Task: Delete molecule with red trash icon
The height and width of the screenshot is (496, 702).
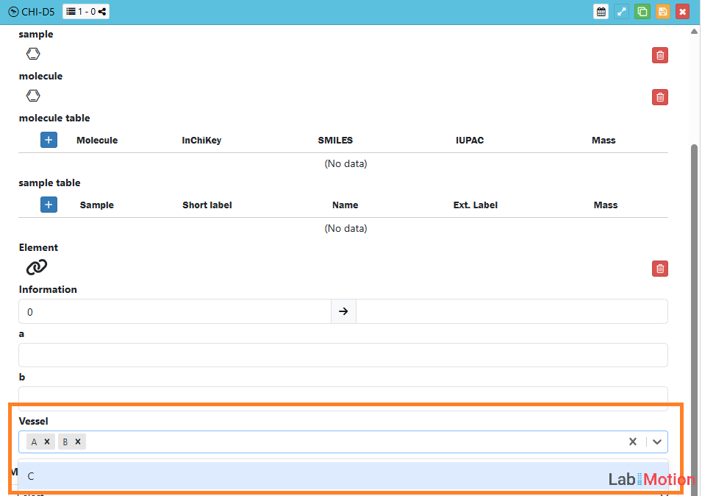Action: tap(659, 97)
